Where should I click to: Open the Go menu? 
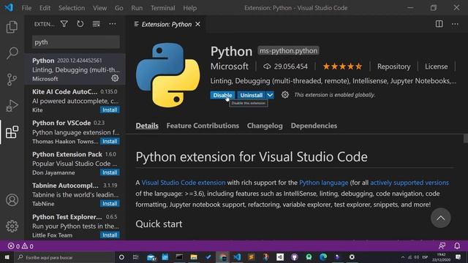pyautogui.click(x=118, y=8)
